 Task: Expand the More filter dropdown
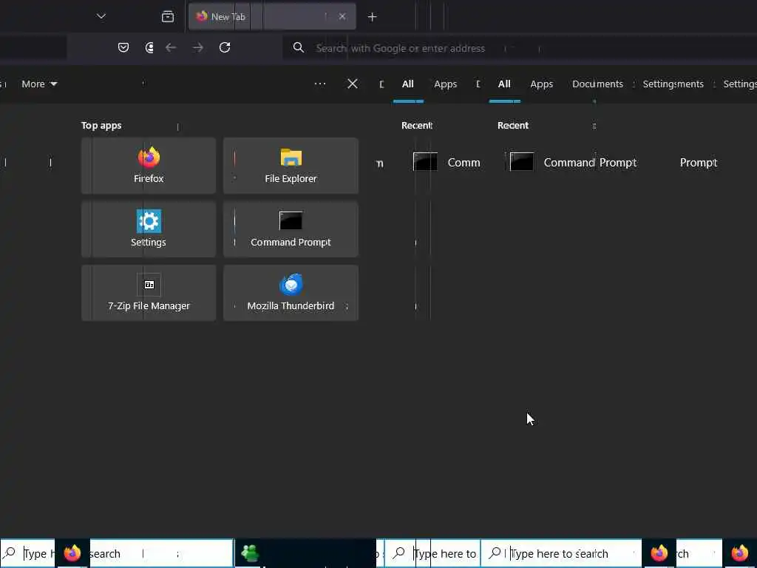tap(39, 84)
